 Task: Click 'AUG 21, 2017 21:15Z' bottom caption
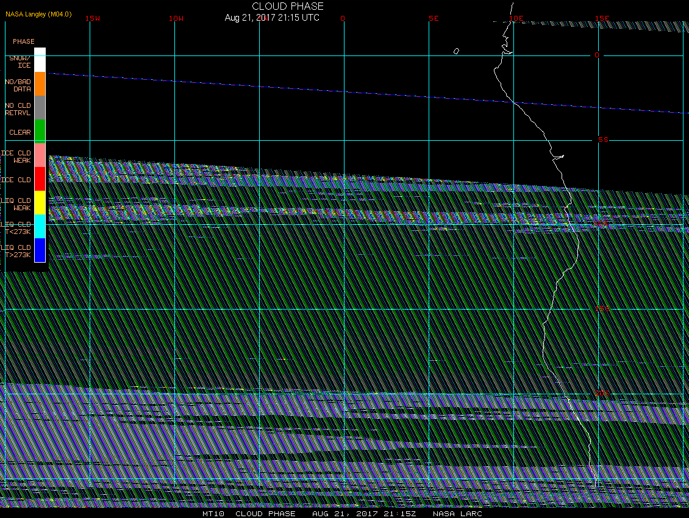click(364, 514)
